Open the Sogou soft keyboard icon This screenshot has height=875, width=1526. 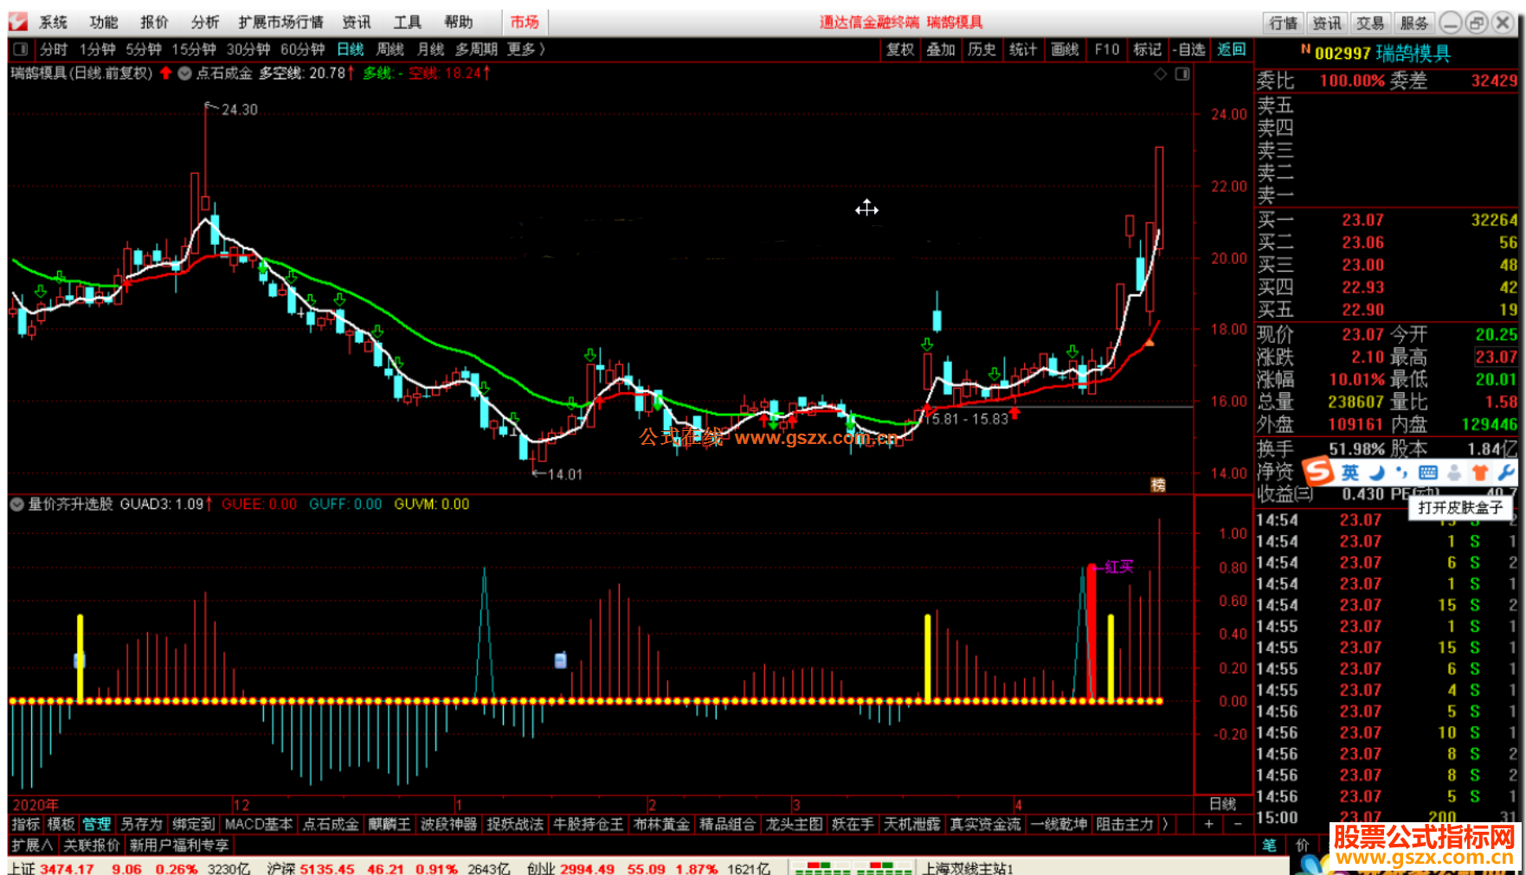(1428, 473)
